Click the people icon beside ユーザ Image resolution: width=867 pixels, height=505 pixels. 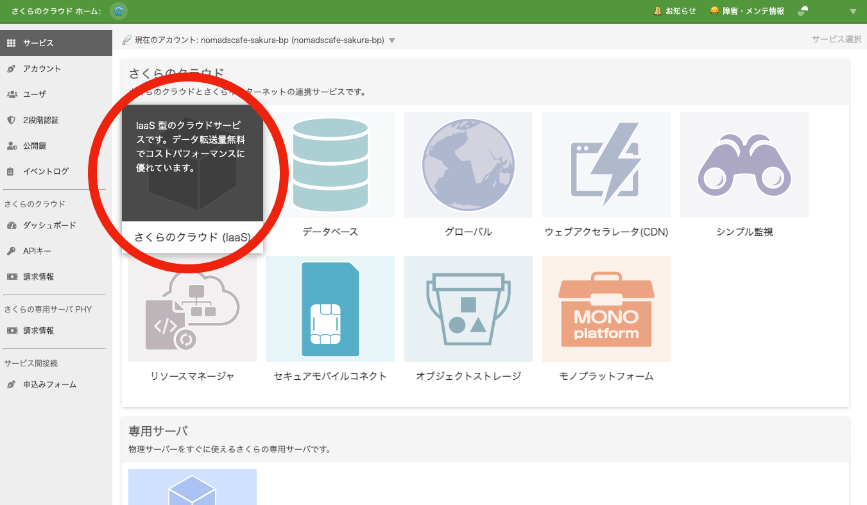pos(12,94)
